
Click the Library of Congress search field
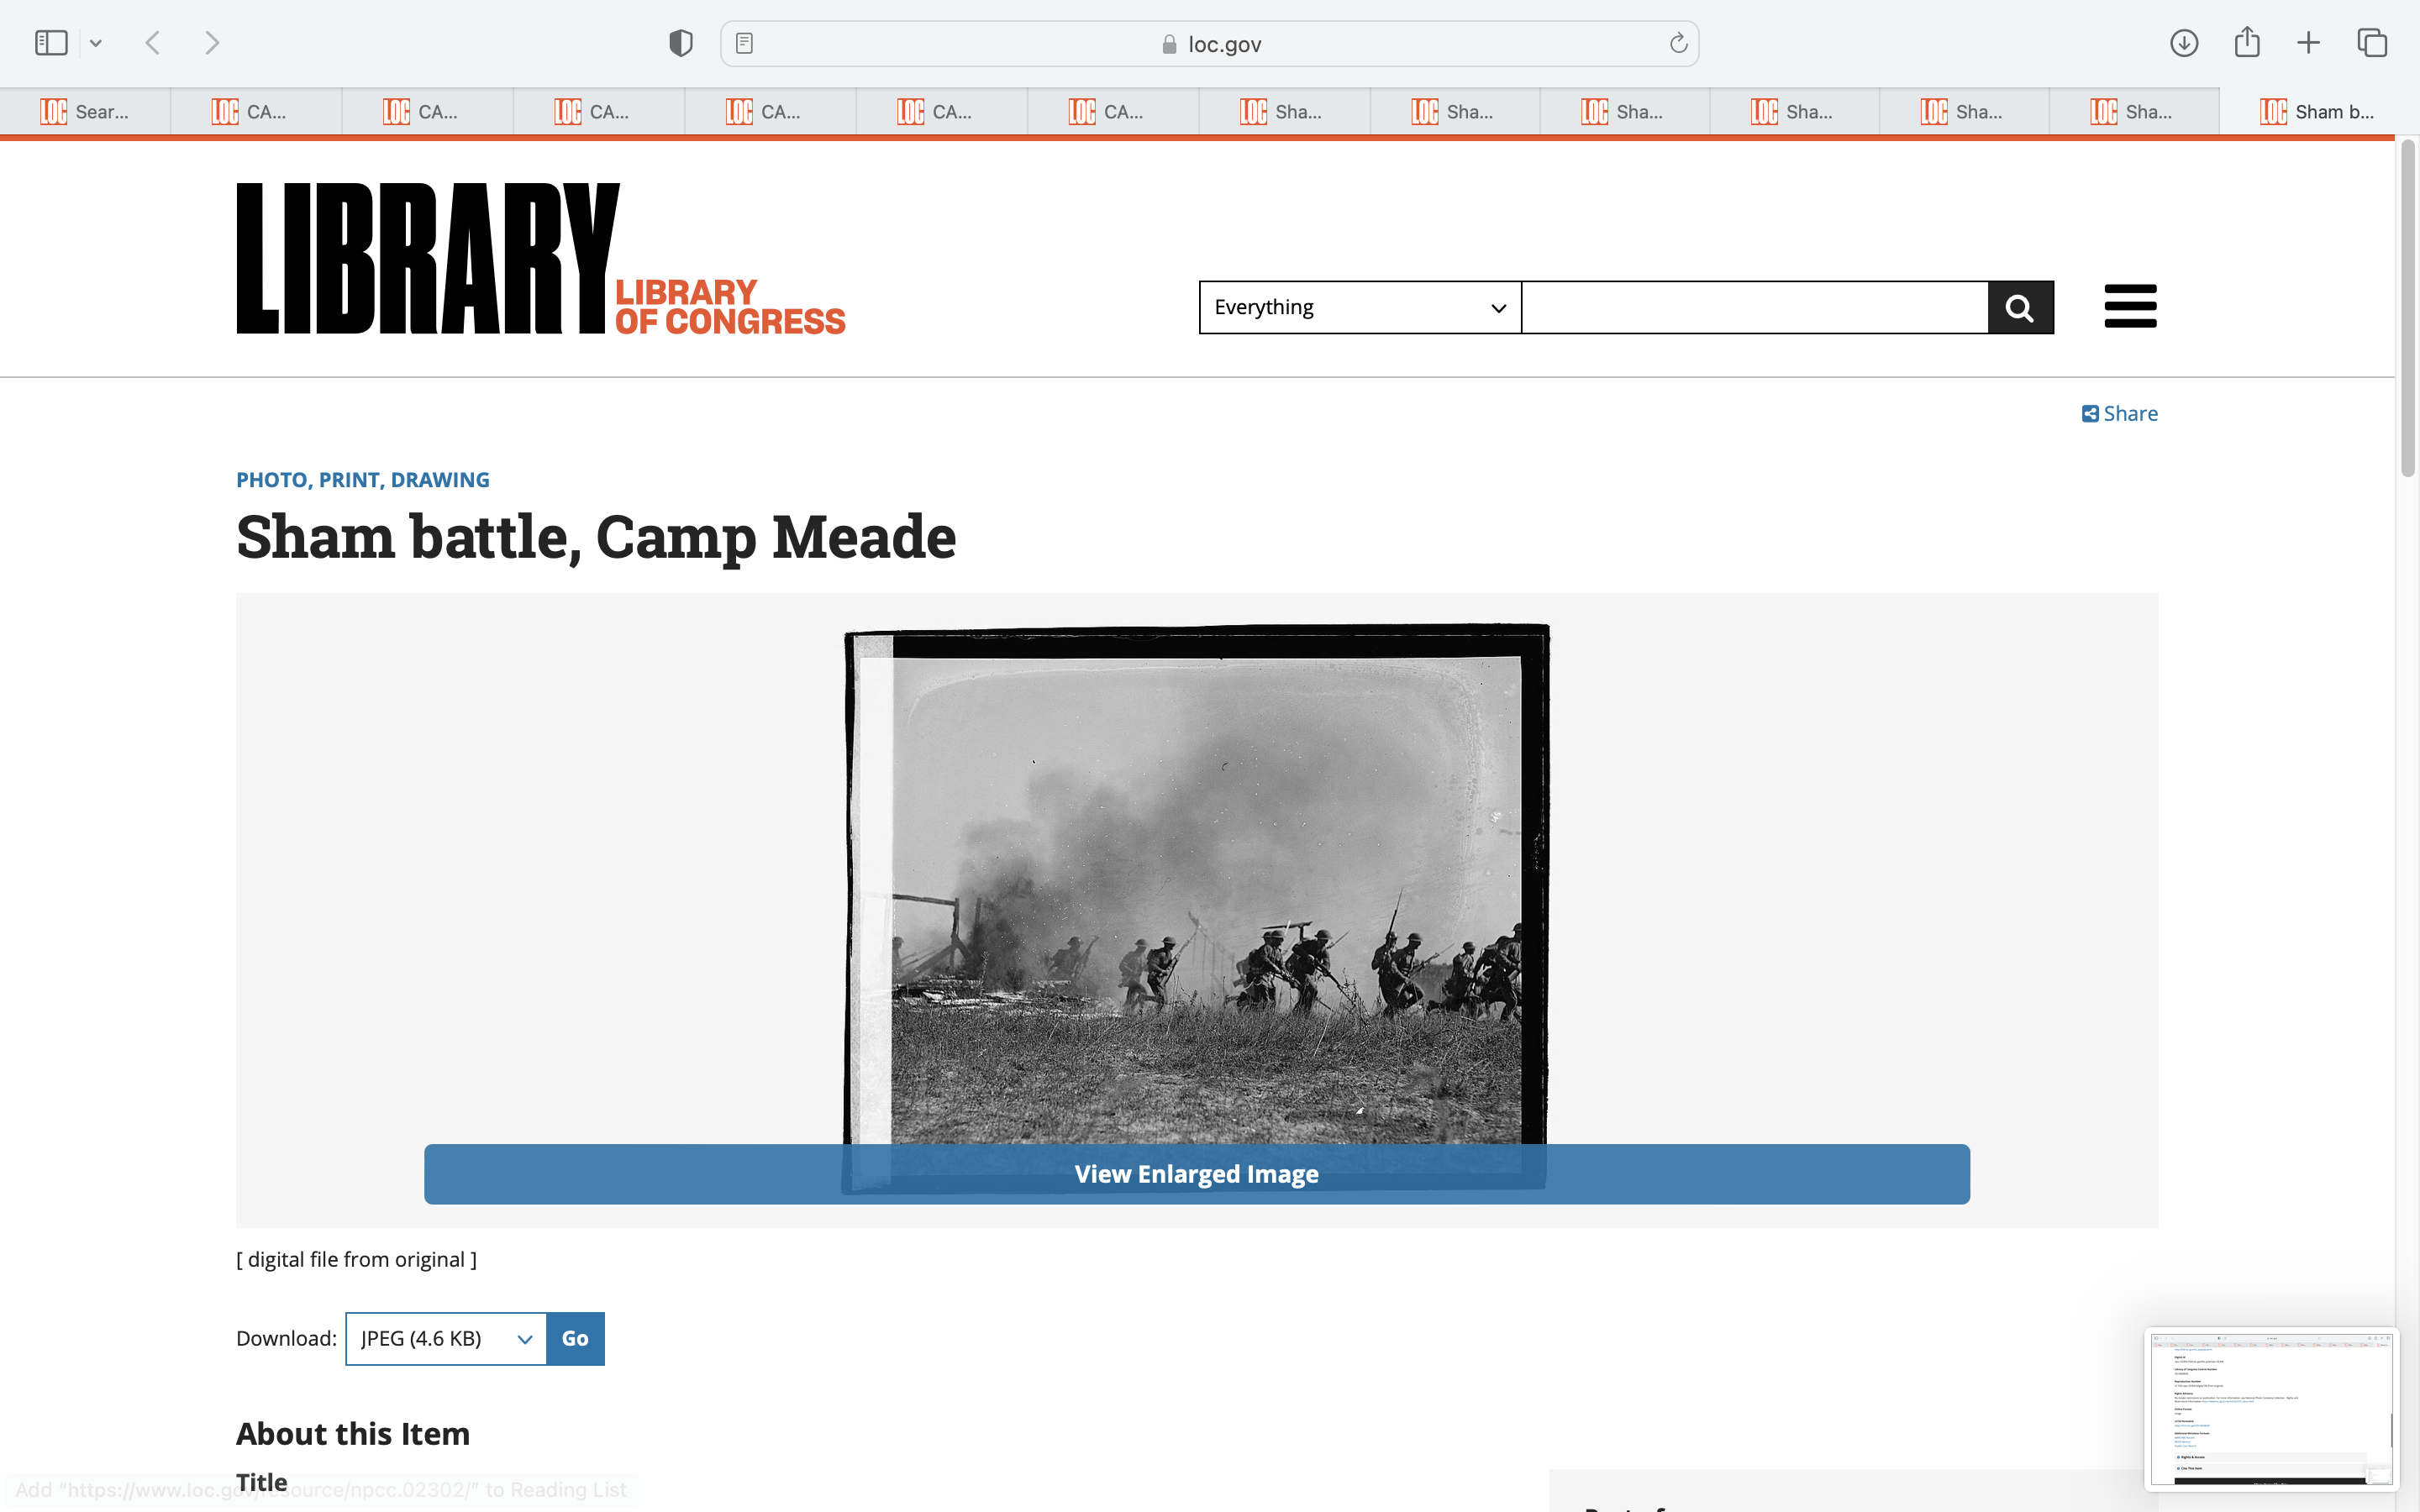[x=1754, y=307]
